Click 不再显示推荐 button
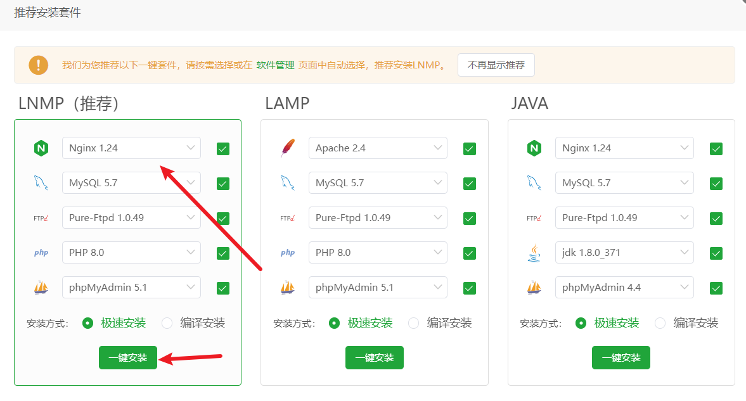The height and width of the screenshot is (401, 746). tap(496, 65)
